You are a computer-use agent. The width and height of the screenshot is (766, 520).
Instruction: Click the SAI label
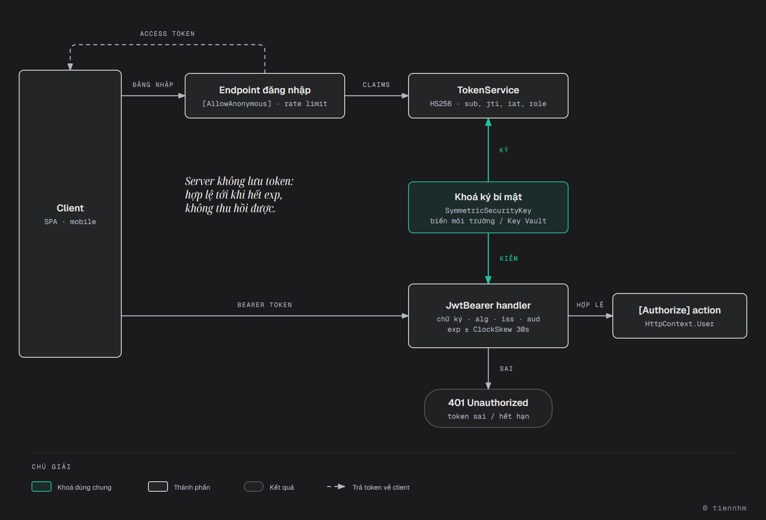pos(506,369)
